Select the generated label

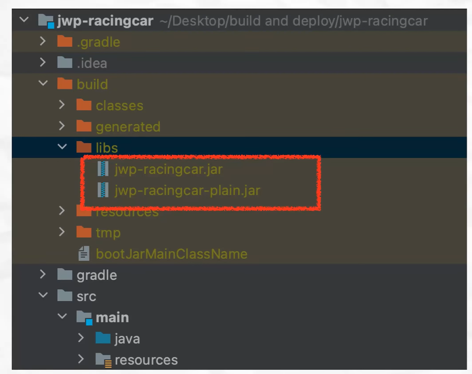tap(128, 127)
